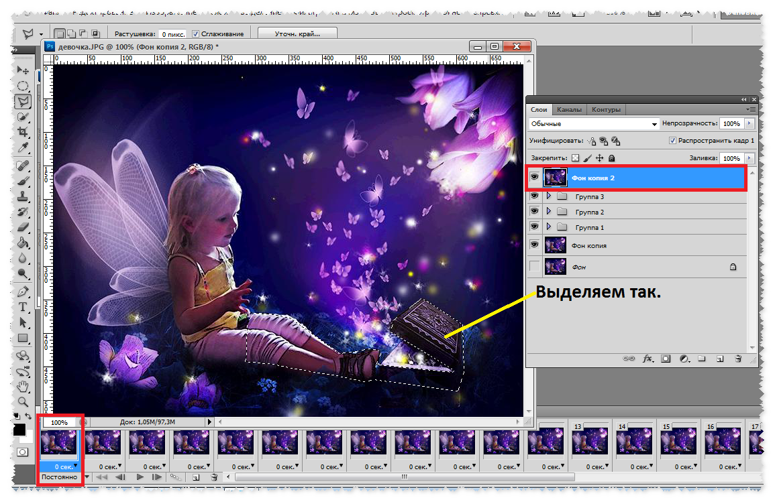Select the Pen tool

coord(23,292)
